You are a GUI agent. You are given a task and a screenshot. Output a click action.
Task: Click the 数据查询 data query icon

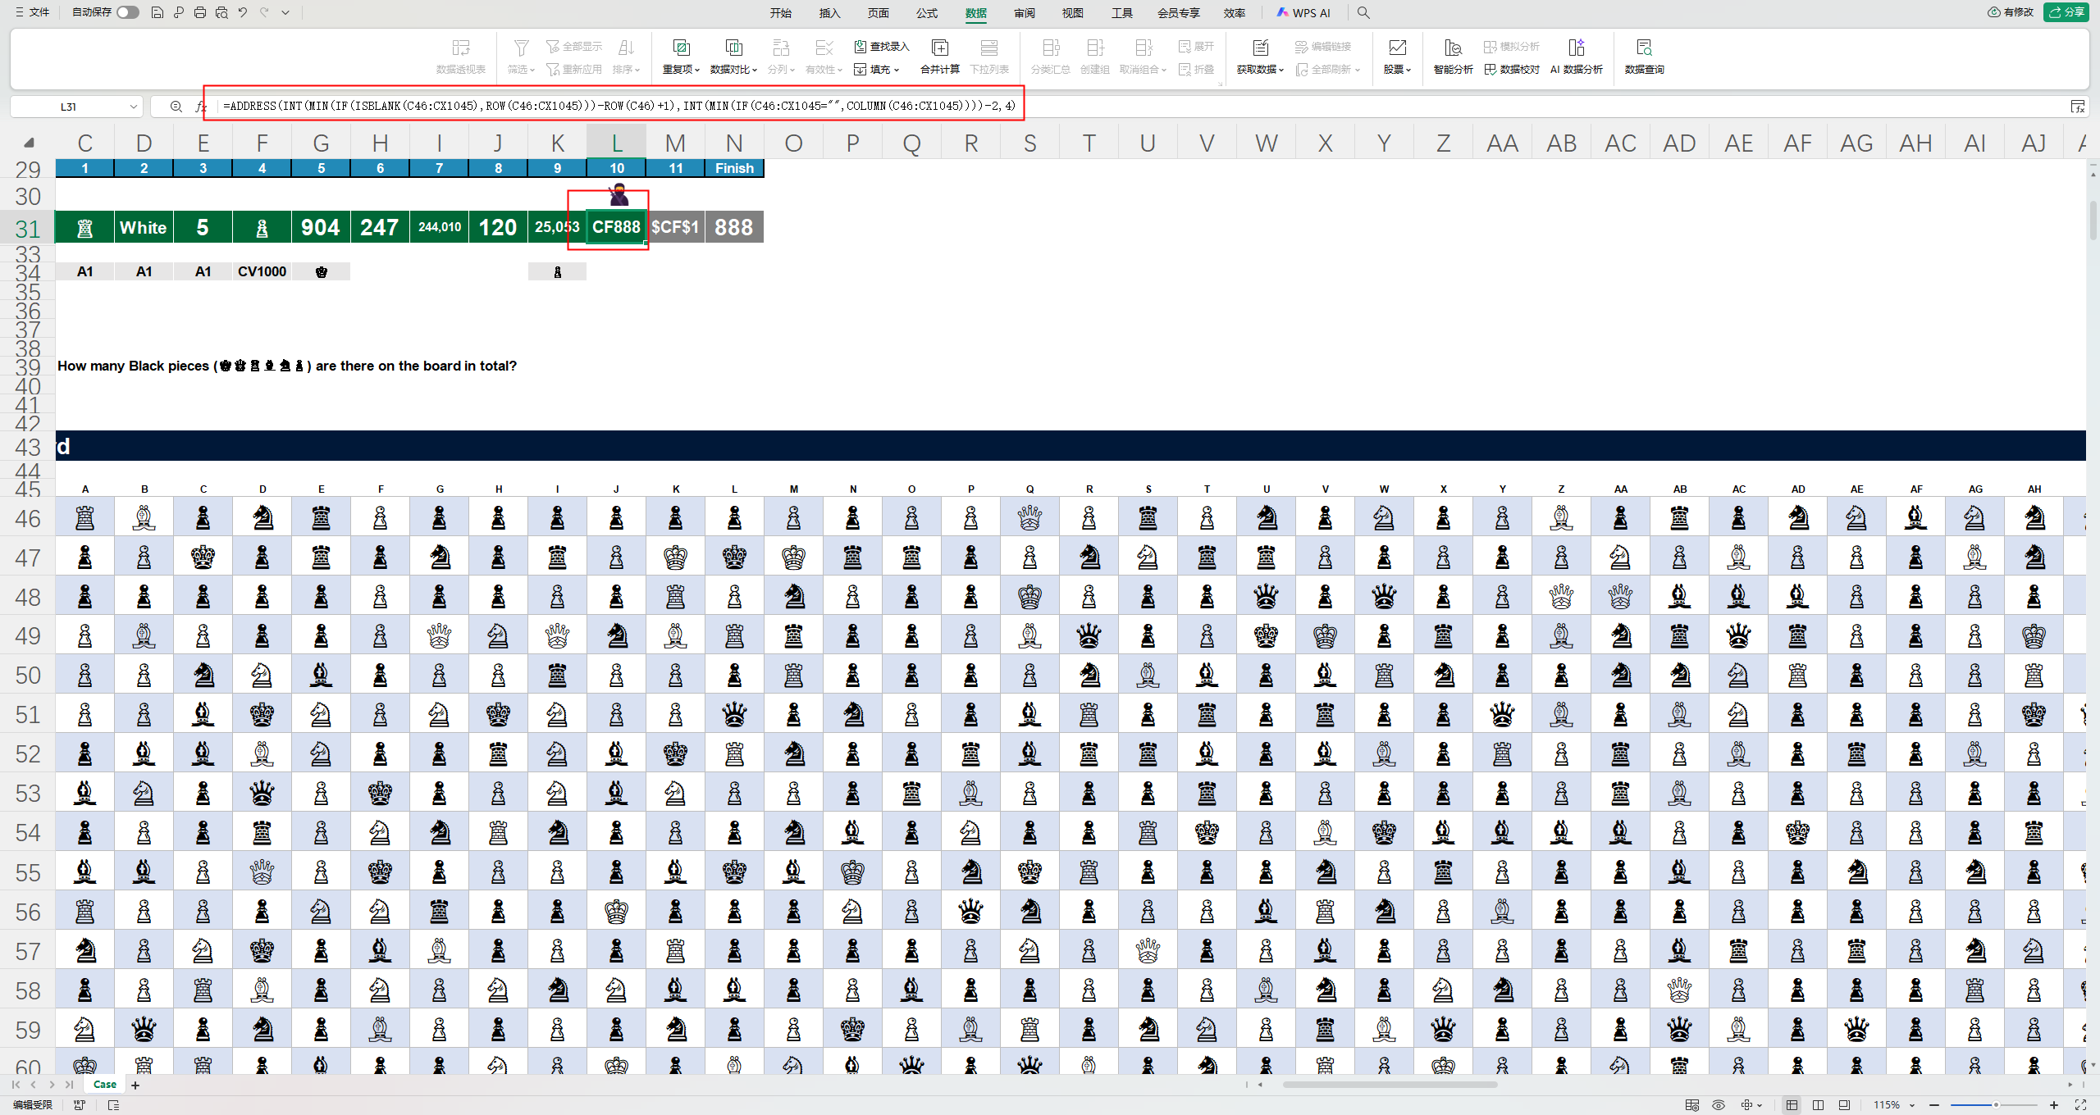click(x=1643, y=48)
